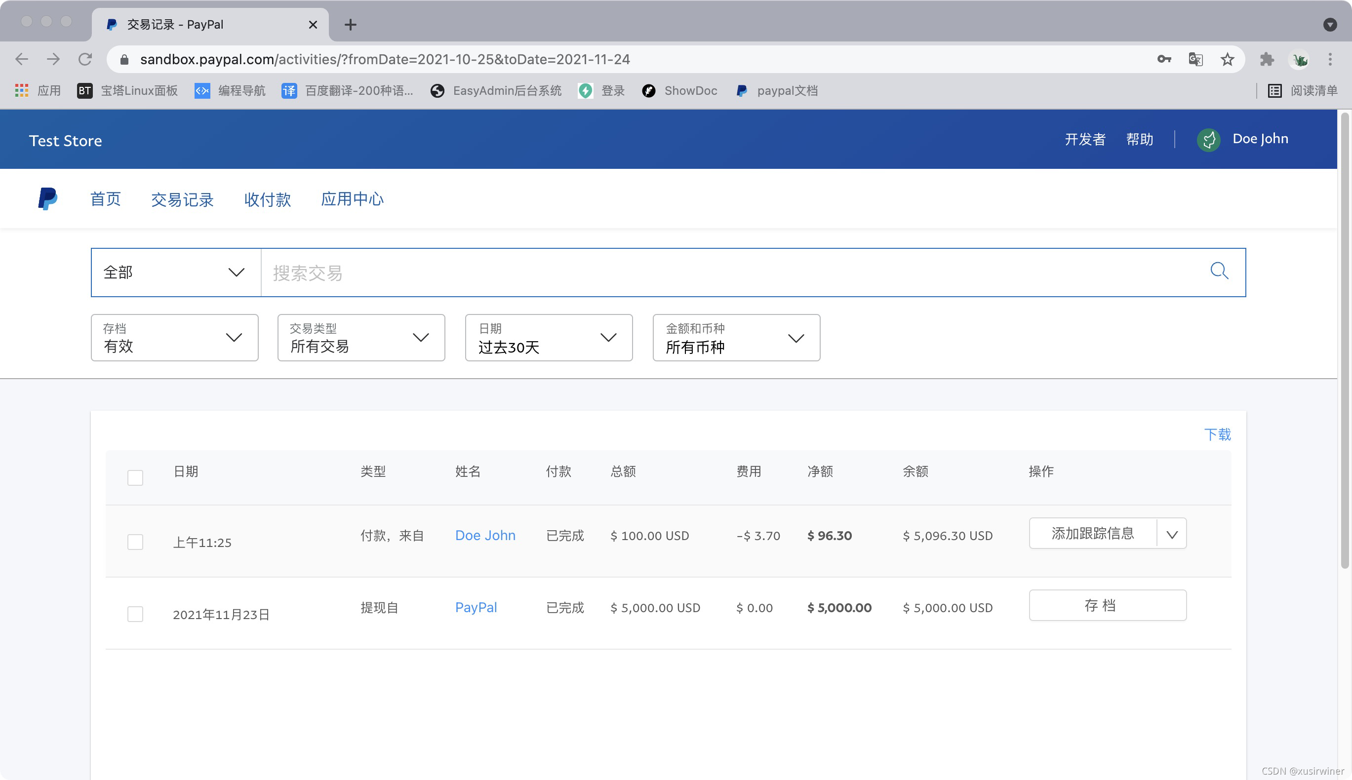This screenshot has height=780, width=1352.
Task: Go to 交易记录 tab
Action: [x=182, y=199]
